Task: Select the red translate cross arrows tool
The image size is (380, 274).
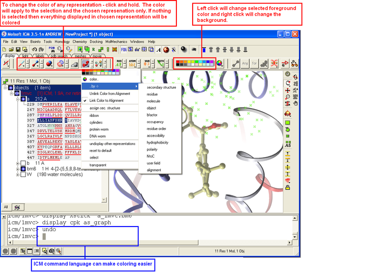Action: click(288, 90)
